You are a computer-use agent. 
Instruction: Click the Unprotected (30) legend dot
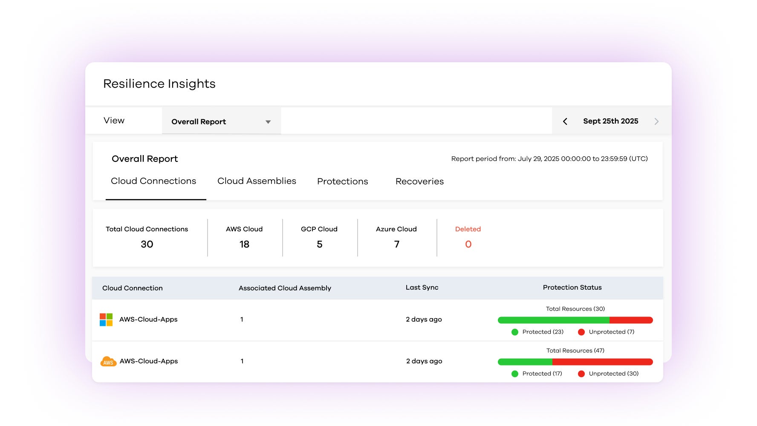pos(581,373)
